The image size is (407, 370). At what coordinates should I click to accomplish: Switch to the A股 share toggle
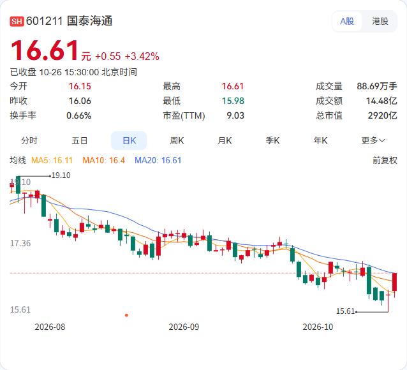pos(347,21)
